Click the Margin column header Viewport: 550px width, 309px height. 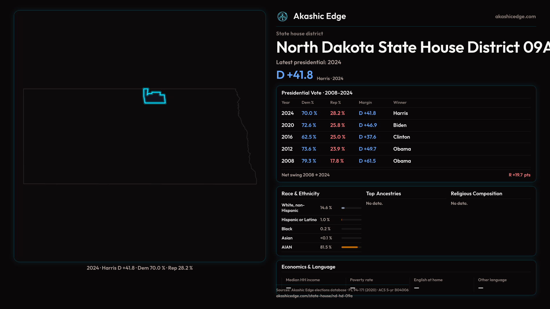coord(365,102)
